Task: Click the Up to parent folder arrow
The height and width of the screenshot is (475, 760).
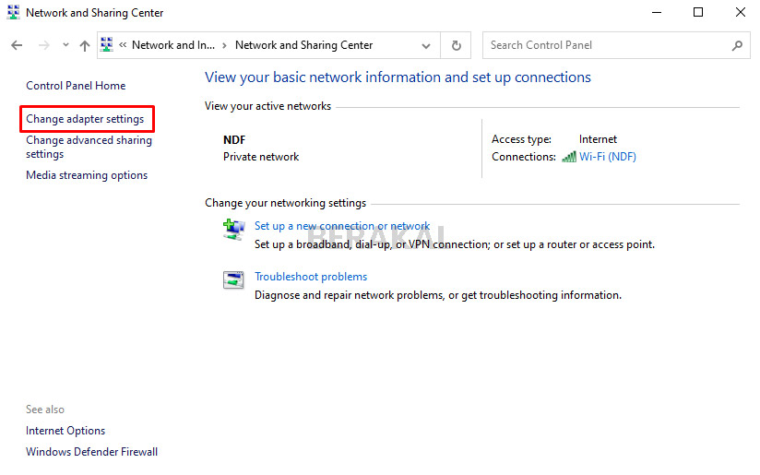Action: 85,45
